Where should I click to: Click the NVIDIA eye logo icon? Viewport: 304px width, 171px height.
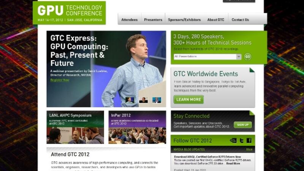coord(233,141)
